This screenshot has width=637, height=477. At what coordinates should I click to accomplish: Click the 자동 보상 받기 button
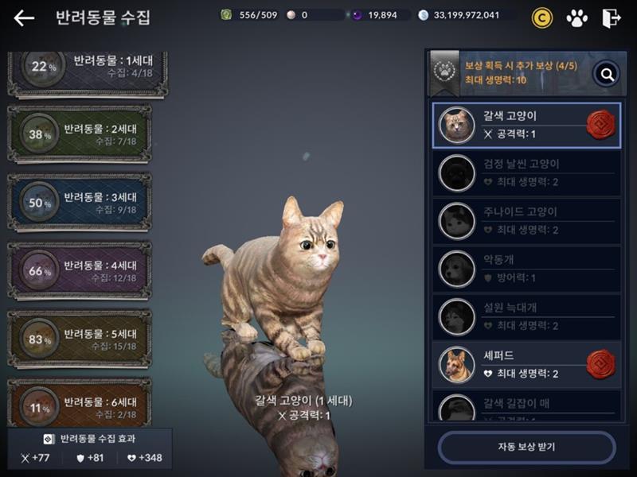(x=527, y=447)
